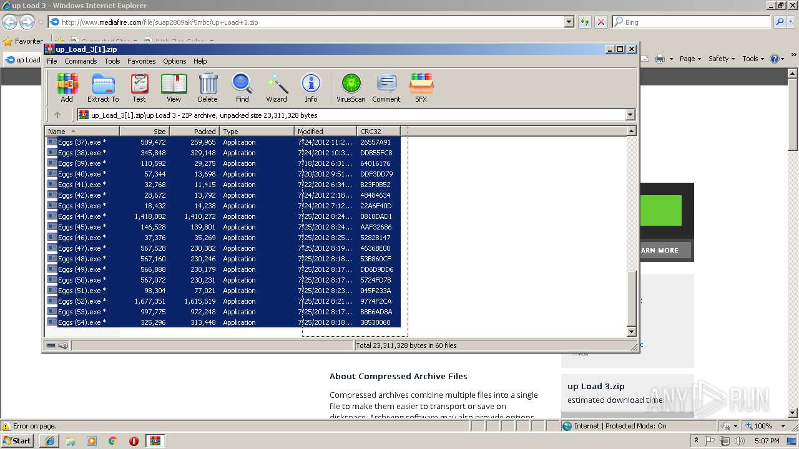Click the IE Back navigation button
799x449 pixels.
click(x=9, y=22)
